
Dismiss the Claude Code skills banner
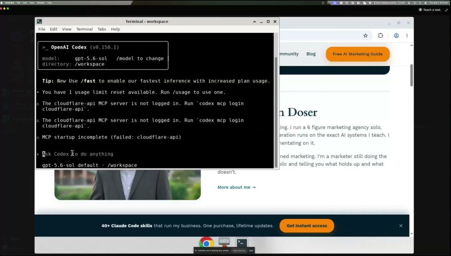click(401, 226)
